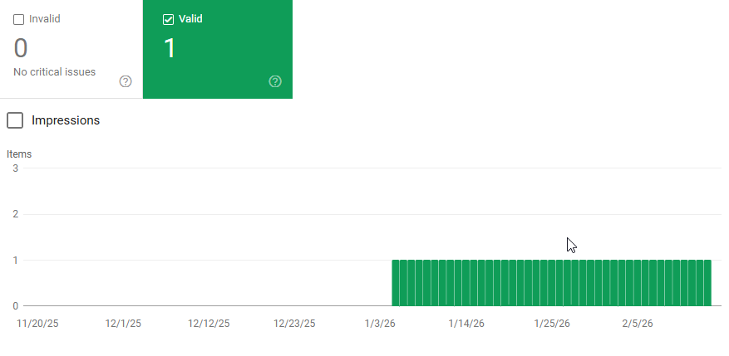729x356 pixels.
Task: Click the 12/12/25 date label
Action: 209,323
